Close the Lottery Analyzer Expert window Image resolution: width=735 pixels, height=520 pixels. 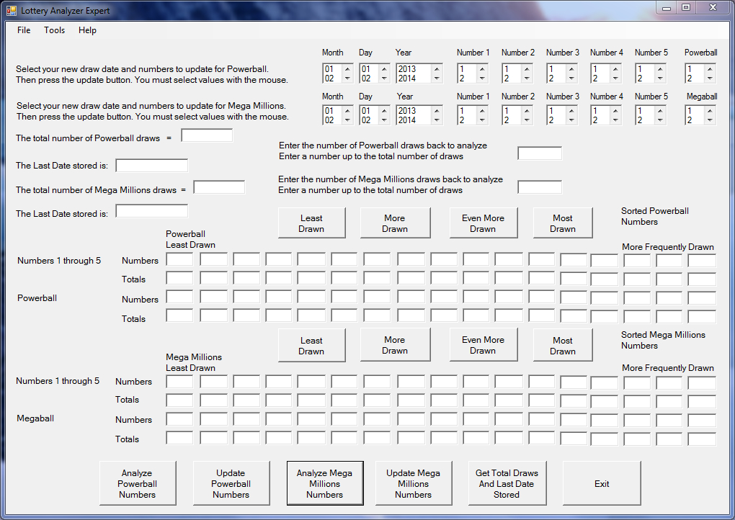[x=713, y=8]
